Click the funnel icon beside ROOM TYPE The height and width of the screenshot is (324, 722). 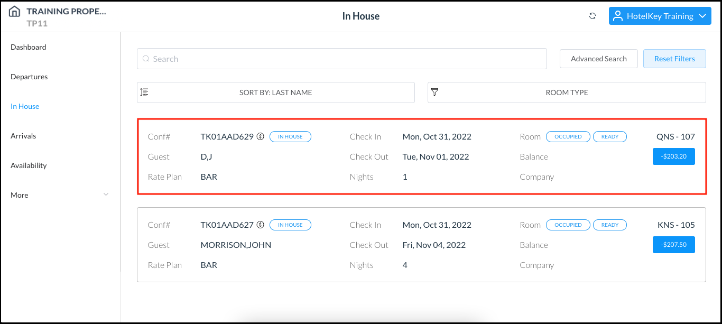click(434, 92)
